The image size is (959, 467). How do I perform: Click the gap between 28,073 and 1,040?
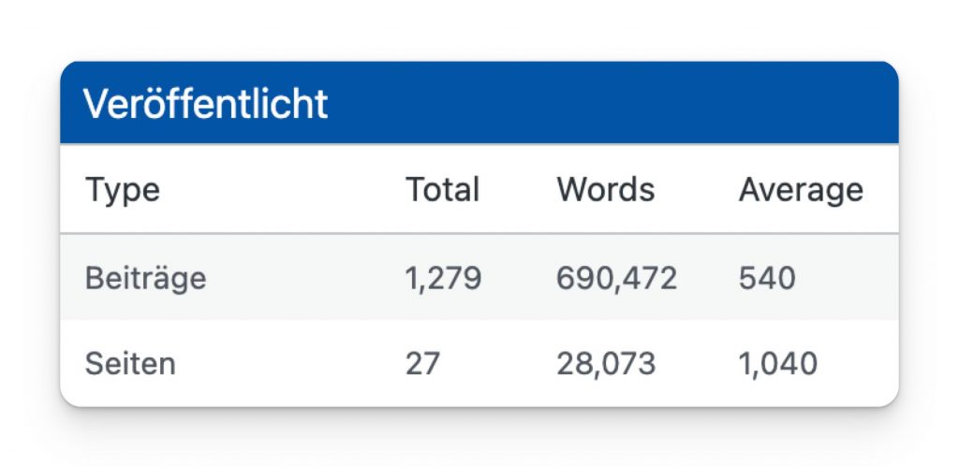697,363
